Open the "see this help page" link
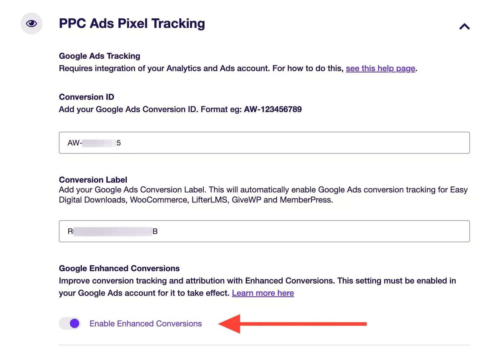Screen dimensions: 500x357 pyautogui.click(x=380, y=68)
